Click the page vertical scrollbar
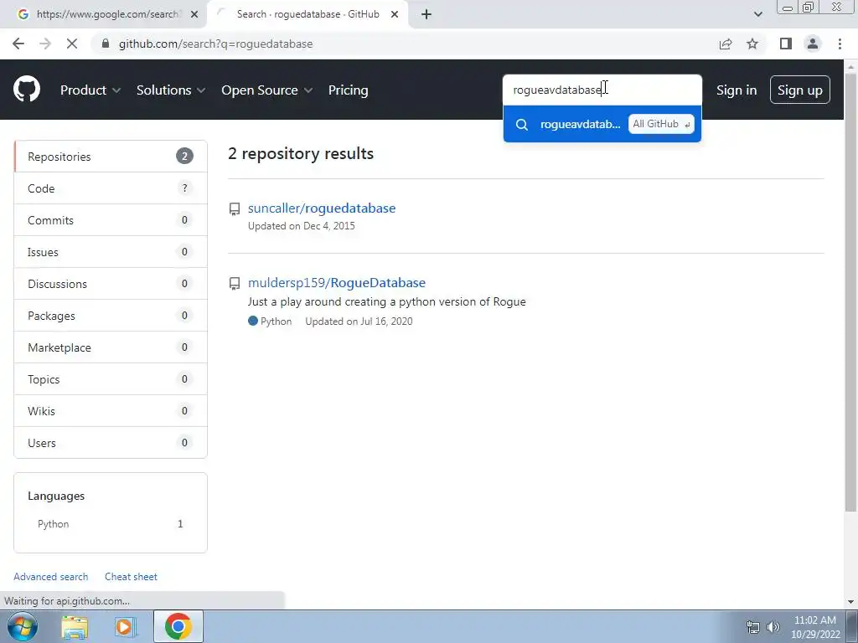 click(x=850, y=293)
